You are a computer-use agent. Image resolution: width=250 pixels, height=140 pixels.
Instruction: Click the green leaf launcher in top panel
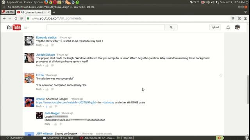77,2
